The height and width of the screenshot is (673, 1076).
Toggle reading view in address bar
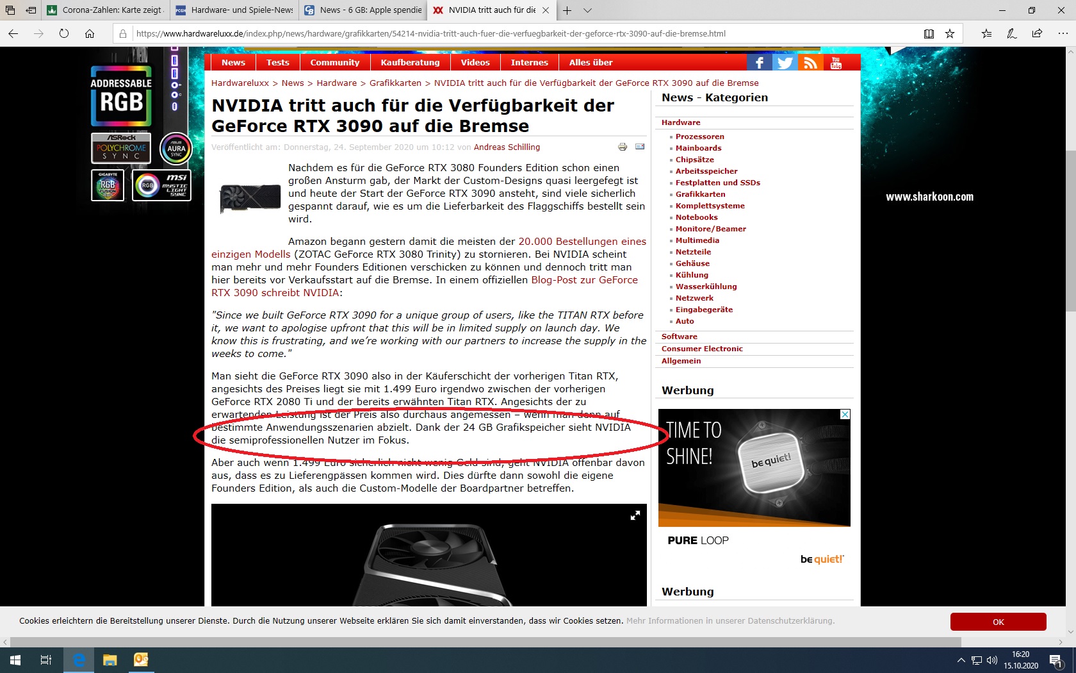pyautogui.click(x=929, y=33)
